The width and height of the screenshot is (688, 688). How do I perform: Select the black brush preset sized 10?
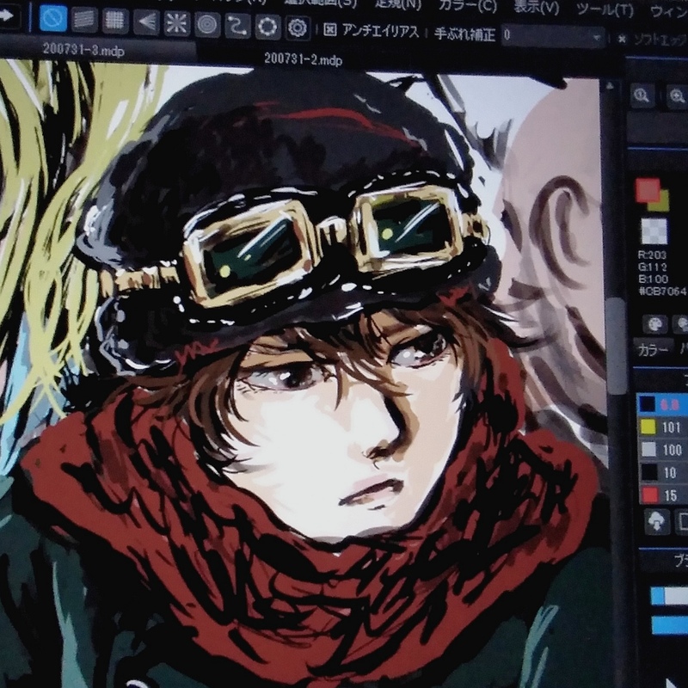tap(662, 472)
